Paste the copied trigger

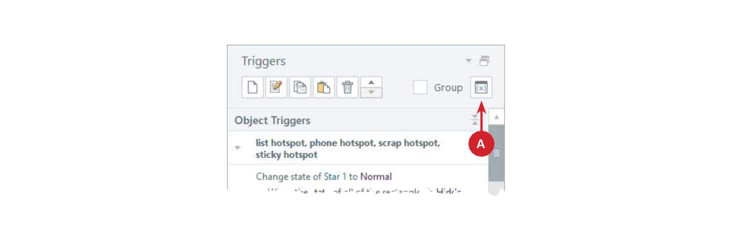[x=324, y=87]
